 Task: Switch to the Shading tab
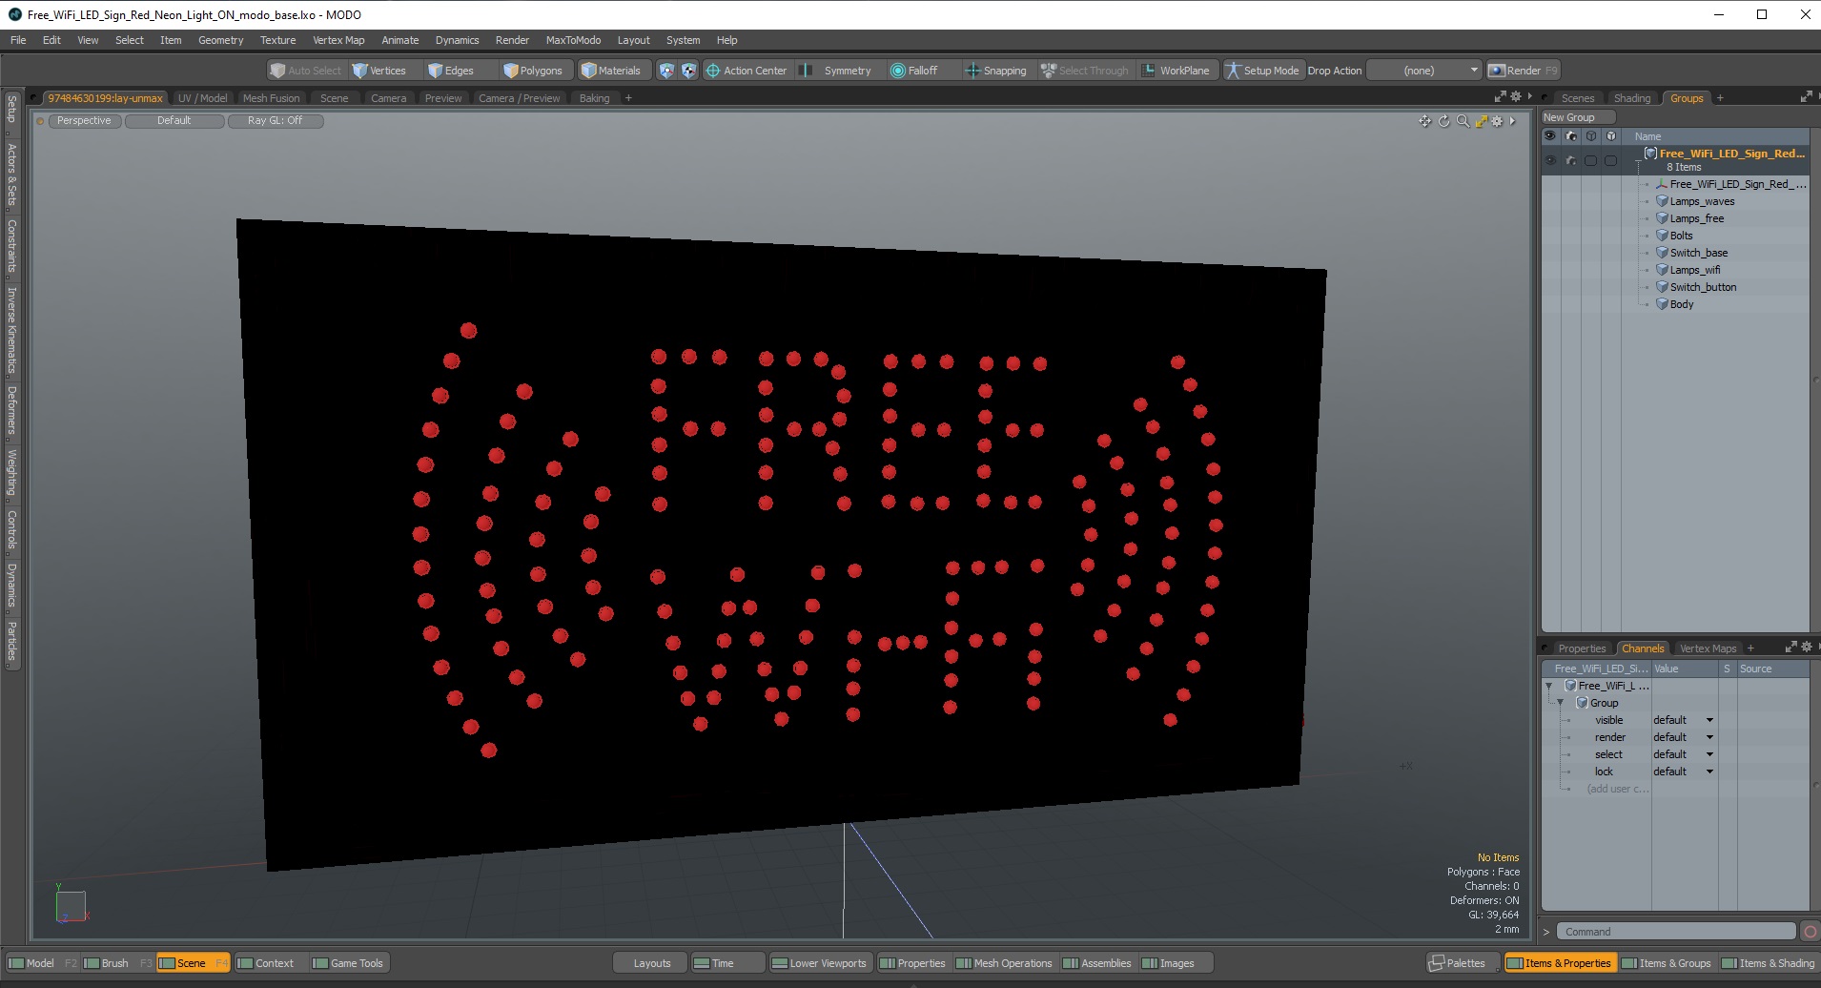point(1631,98)
